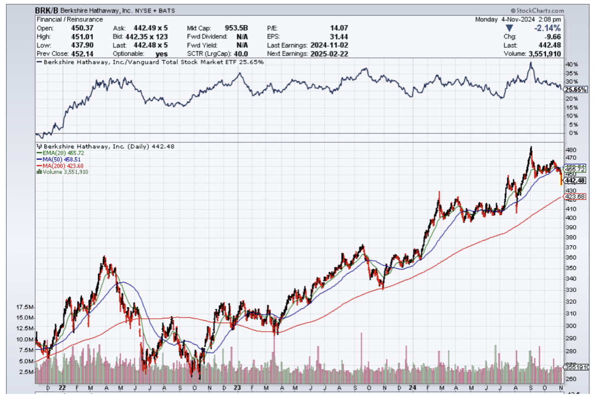Click the 'Monday 4-Nov-2024 2:08 pm' timestamp
Image resolution: width=597 pixels, height=401 pixels.
point(518,20)
